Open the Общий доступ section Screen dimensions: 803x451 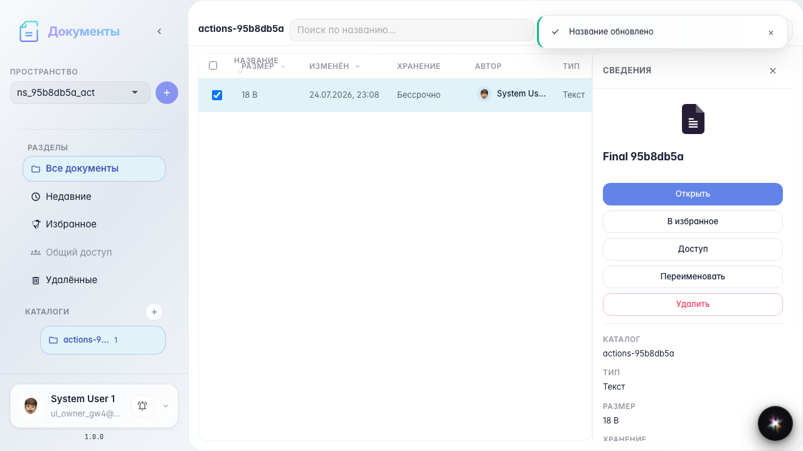pyautogui.click(x=94, y=252)
